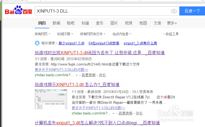Click second result URL zhidao.baidu.com/link?...
The width and height of the screenshot is (205, 127).
[91, 113]
